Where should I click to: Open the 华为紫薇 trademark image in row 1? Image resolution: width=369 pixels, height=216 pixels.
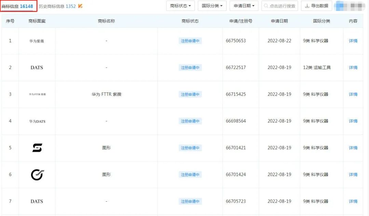coord(37,41)
